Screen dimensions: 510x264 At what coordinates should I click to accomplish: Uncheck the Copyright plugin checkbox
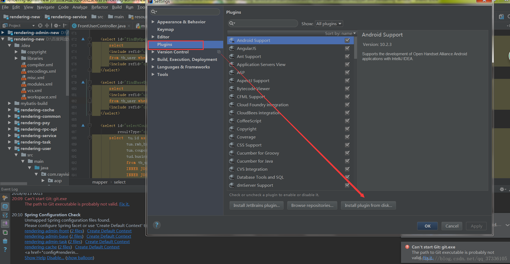pos(347,129)
